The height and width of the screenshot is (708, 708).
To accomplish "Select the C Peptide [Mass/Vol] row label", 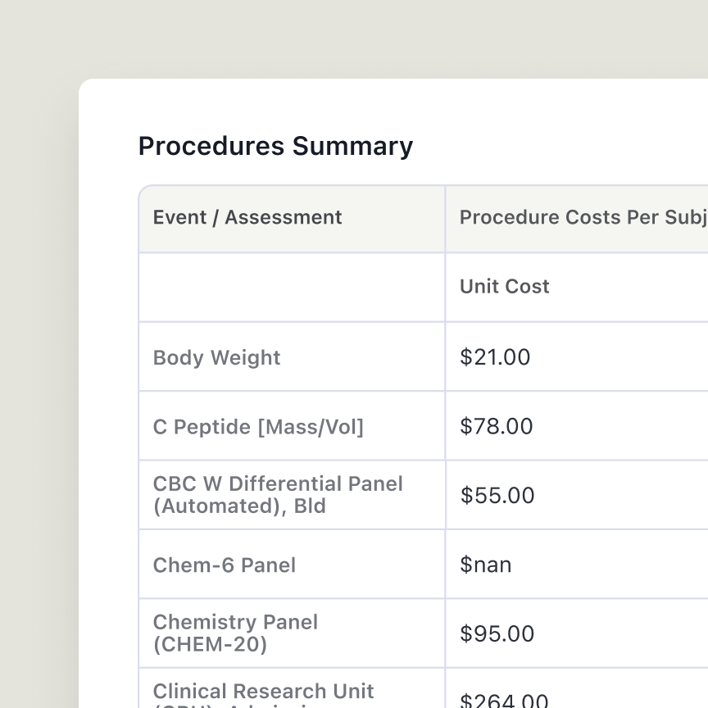I will pyautogui.click(x=258, y=426).
